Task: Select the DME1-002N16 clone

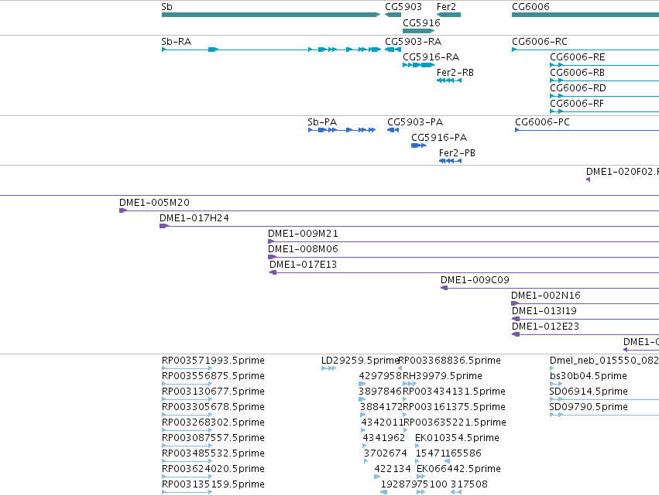Action: coord(585,303)
